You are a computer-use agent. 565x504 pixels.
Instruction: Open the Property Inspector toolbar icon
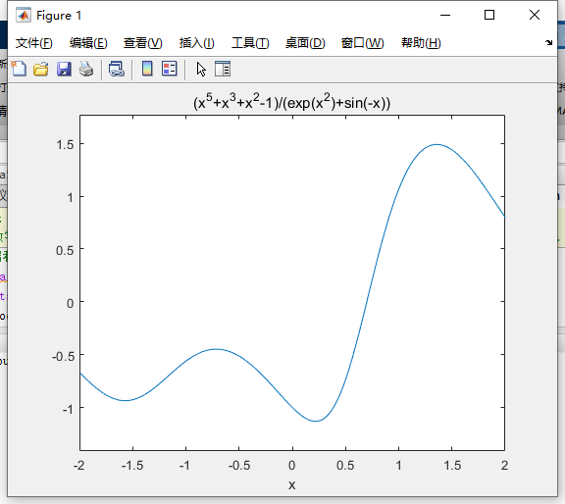pos(223,69)
